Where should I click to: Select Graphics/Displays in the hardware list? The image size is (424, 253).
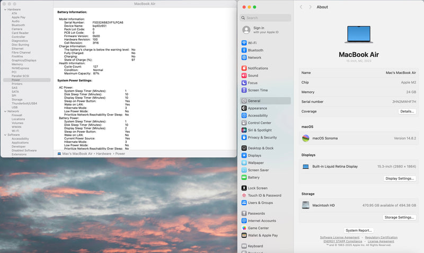[x=24, y=60]
